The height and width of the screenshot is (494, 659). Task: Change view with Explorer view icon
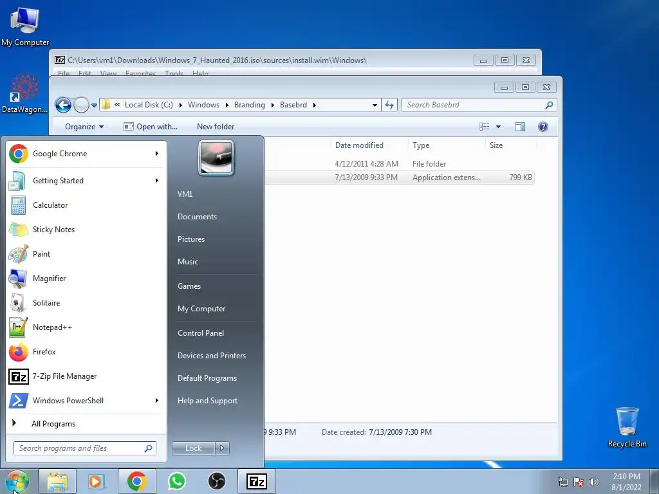pos(484,127)
